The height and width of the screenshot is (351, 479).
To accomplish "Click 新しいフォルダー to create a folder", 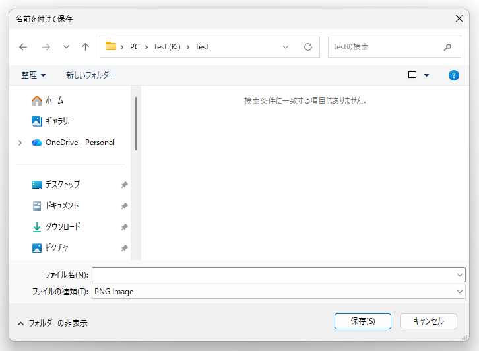I will coord(90,75).
